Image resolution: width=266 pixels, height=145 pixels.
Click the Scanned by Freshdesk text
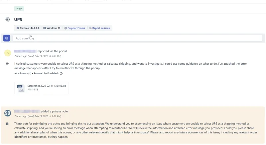46,73
